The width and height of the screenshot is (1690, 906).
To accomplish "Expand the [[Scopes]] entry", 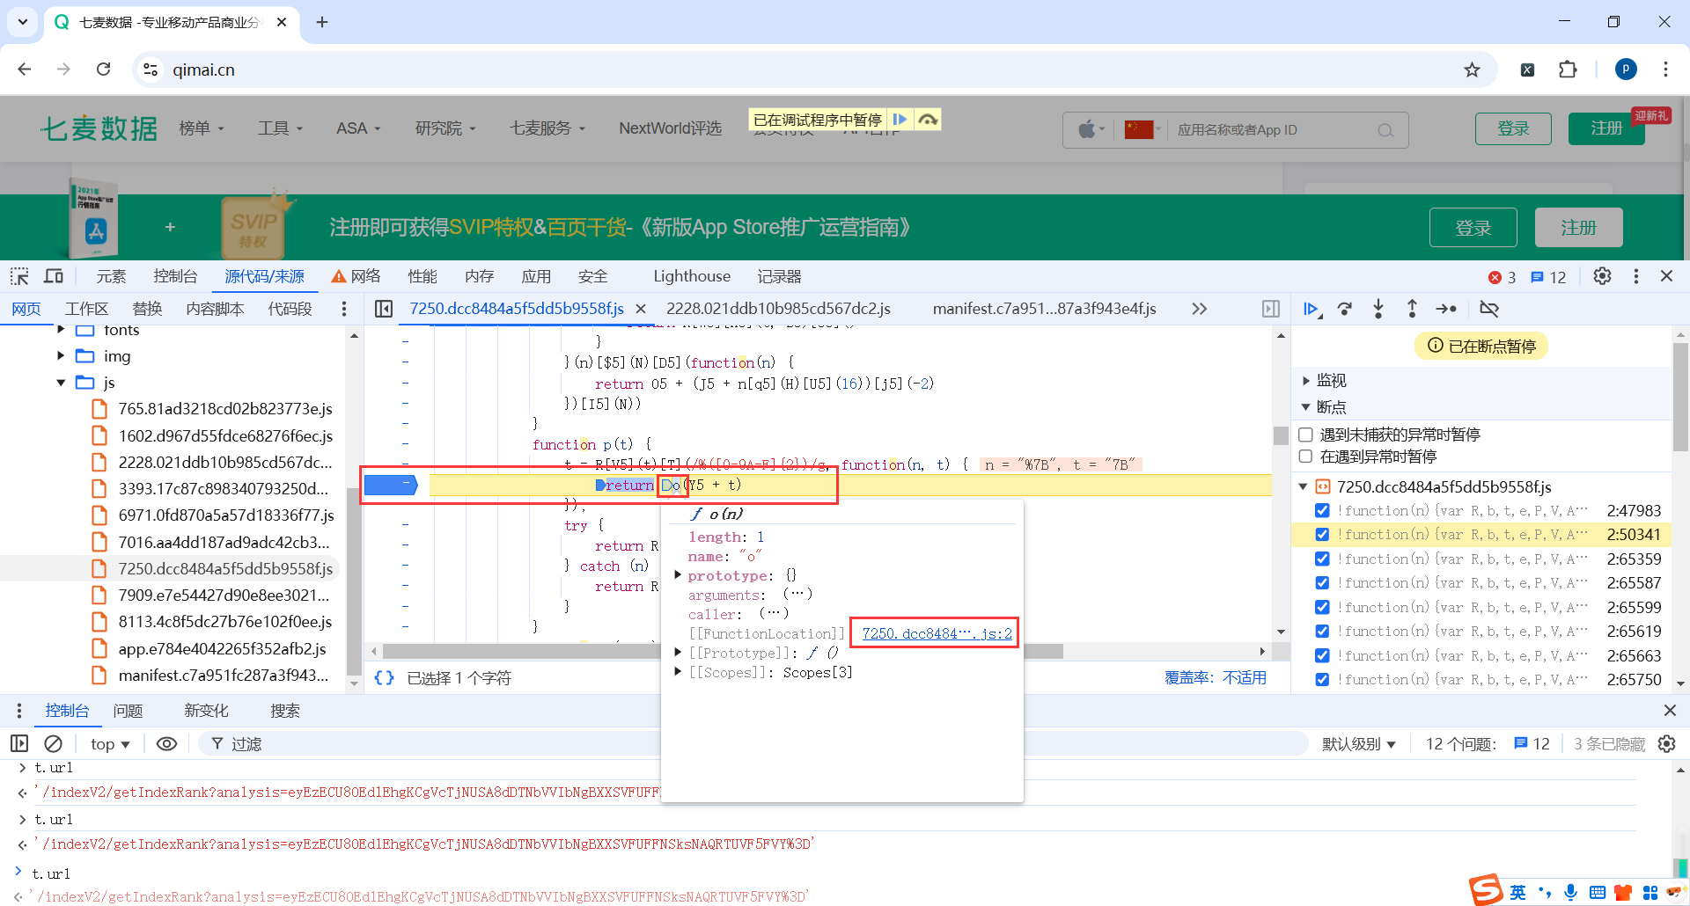I will [x=678, y=672].
